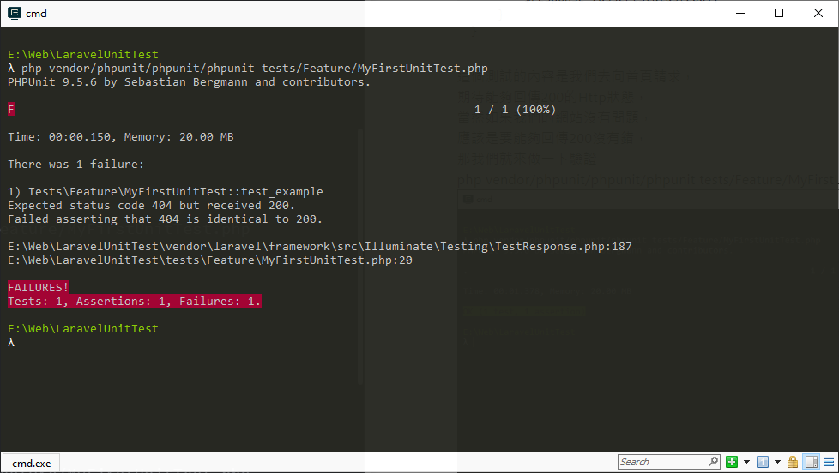Click 'Expected status code 404 but received 200.'
Screen dimensions: 839x473
[x=152, y=206]
